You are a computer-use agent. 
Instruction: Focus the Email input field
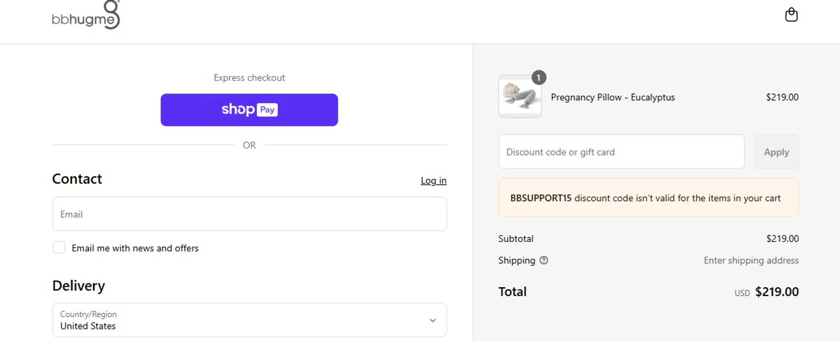point(250,214)
